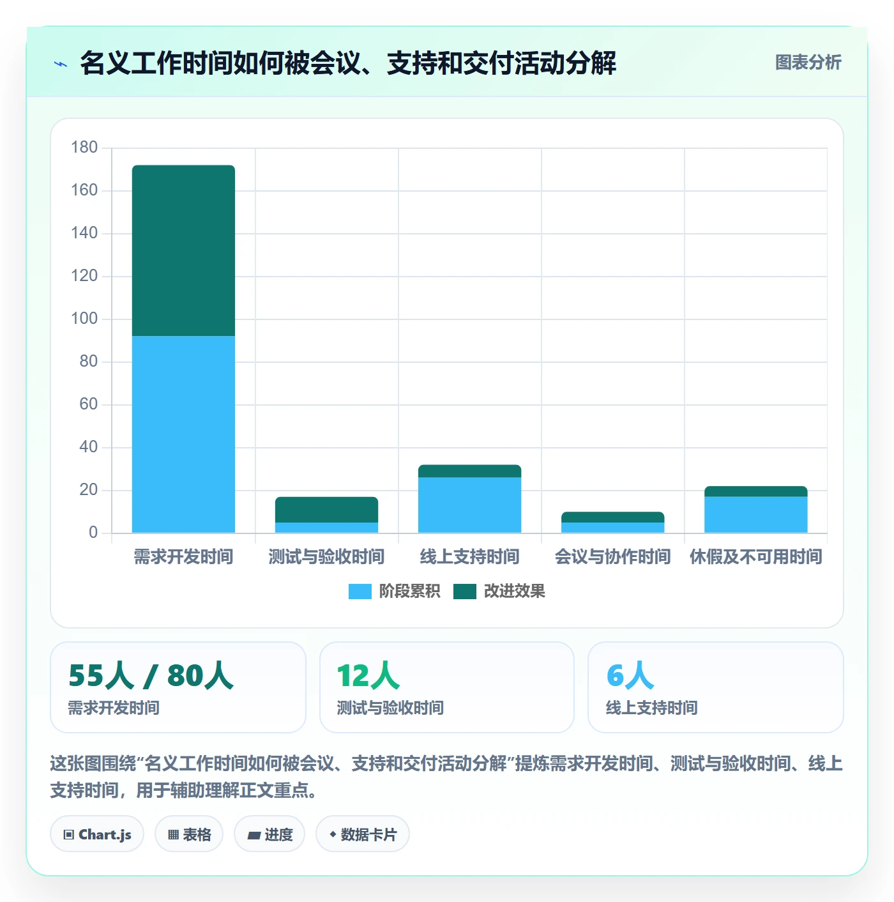Click the 会议与协作时间 stacked bar

point(612,523)
